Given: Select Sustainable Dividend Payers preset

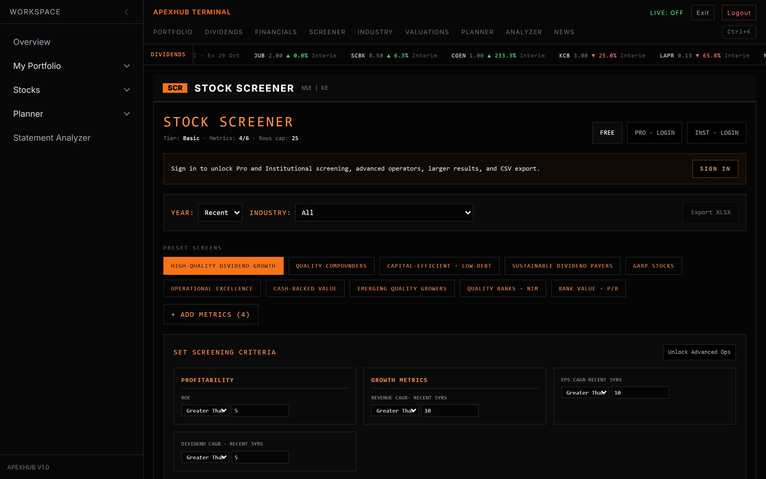Looking at the screenshot, I should point(562,266).
